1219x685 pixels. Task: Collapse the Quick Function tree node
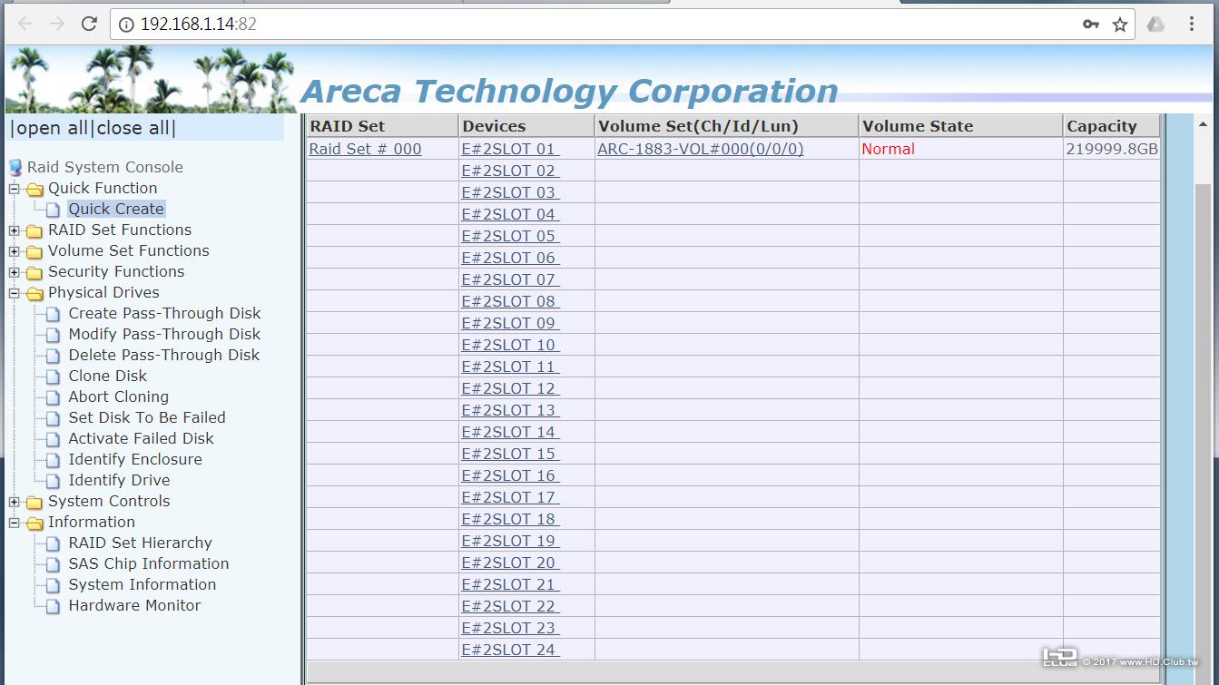click(x=14, y=189)
